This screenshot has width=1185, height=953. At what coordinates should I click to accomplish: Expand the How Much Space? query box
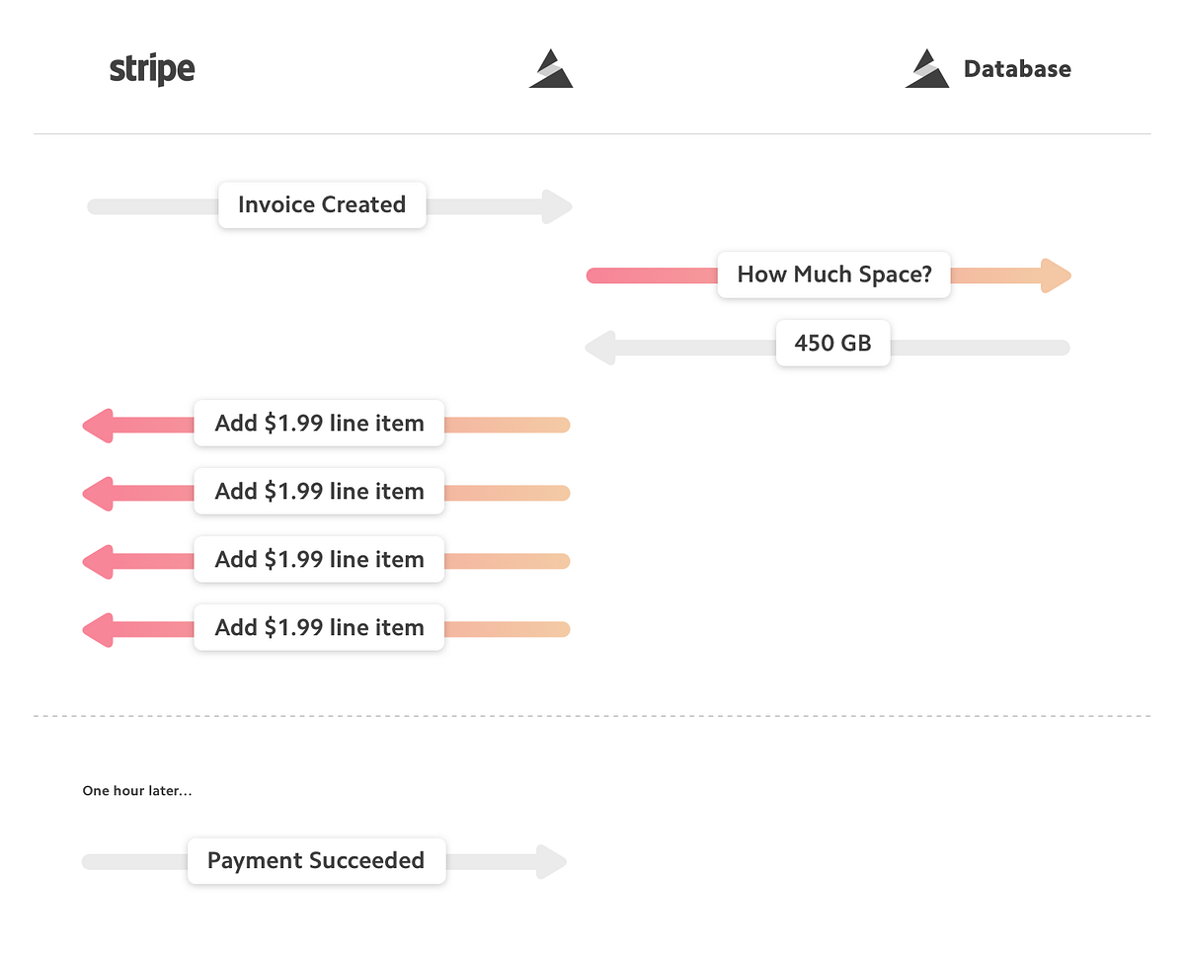(x=833, y=275)
